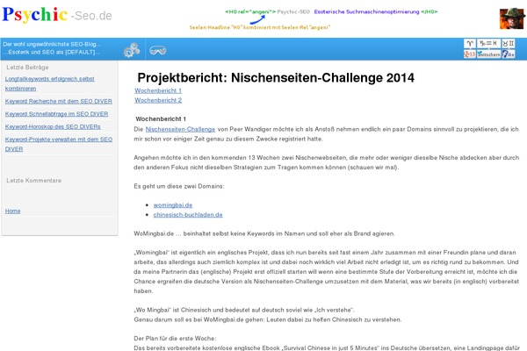The width and height of the screenshot is (527, 351).
Task: Click the author avatar with hat
Action: [x=512, y=18]
